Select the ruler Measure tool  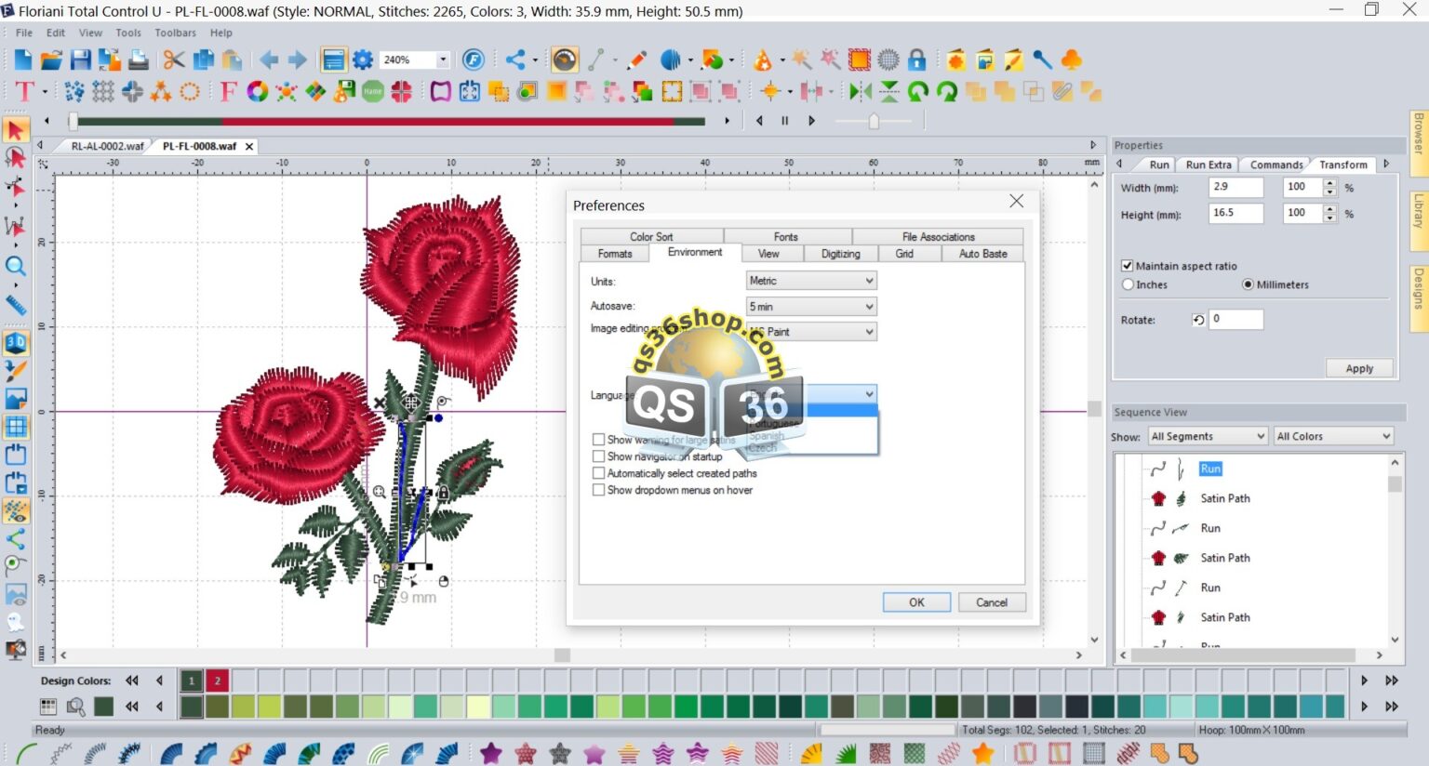pyautogui.click(x=15, y=305)
